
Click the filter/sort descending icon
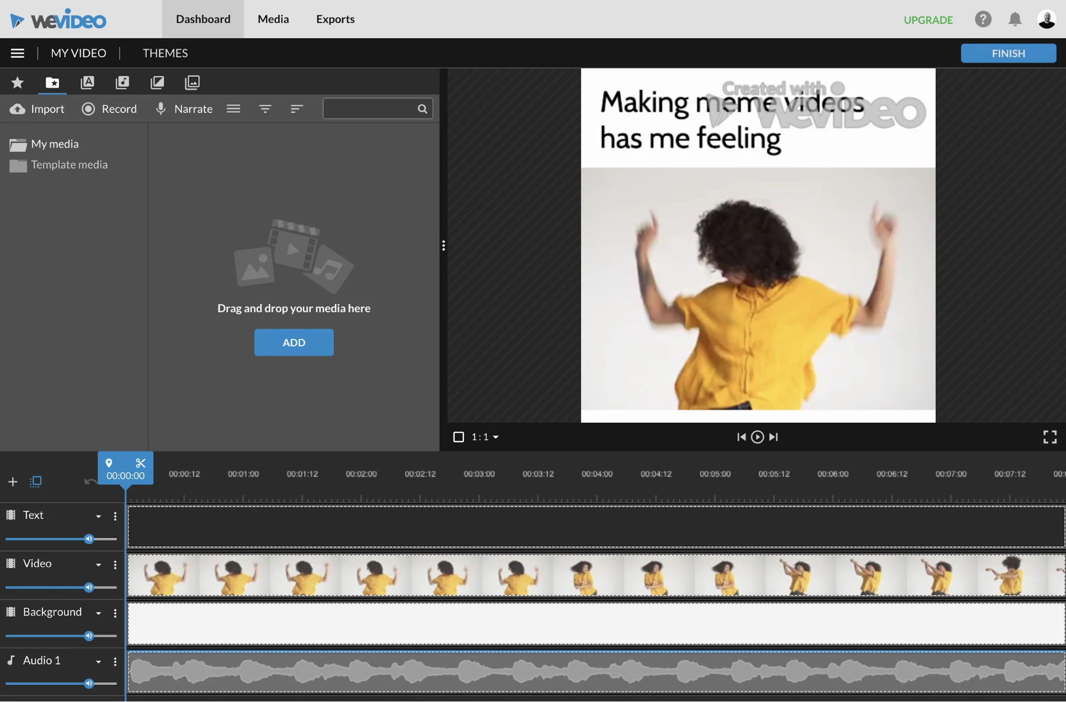[296, 108]
